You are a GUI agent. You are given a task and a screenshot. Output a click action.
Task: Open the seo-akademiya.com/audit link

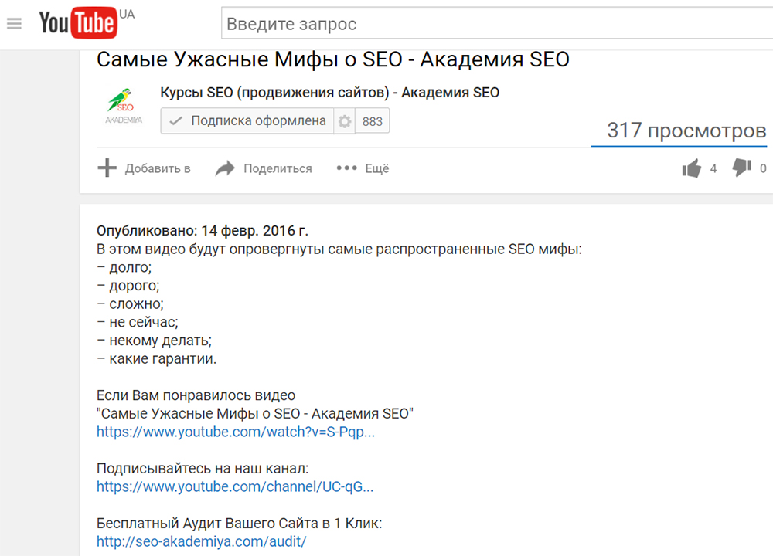[202, 541]
